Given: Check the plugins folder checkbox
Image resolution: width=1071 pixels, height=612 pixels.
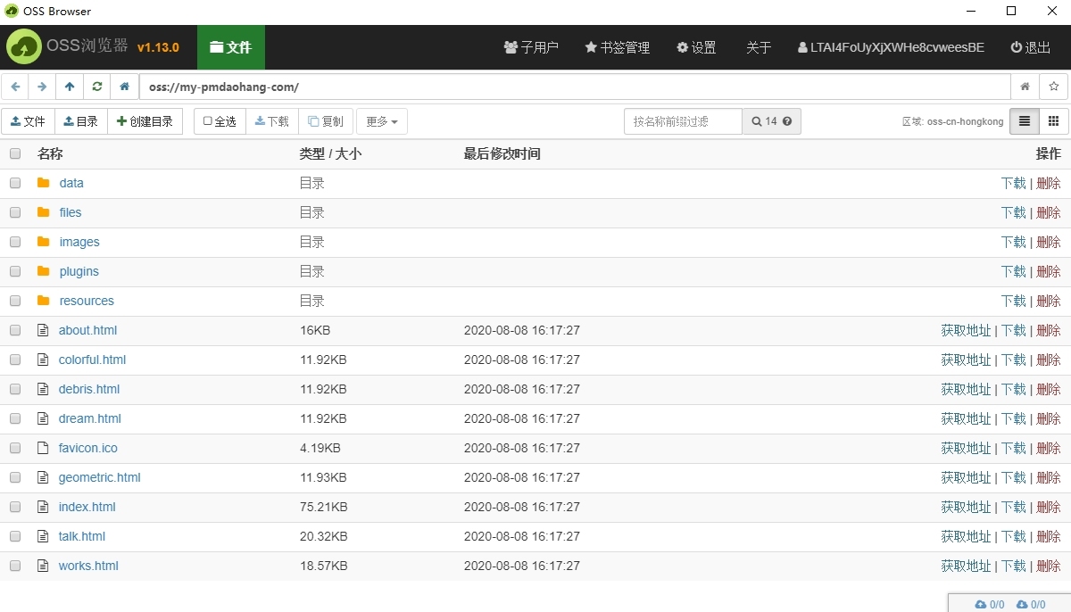Looking at the screenshot, I should click(15, 271).
